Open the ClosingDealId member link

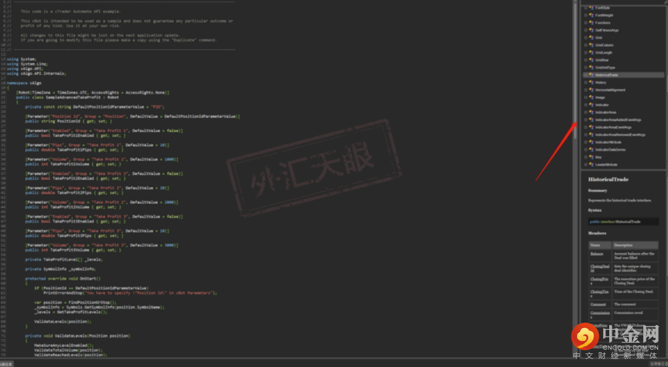pyautogui.click(x=600, y=268)
